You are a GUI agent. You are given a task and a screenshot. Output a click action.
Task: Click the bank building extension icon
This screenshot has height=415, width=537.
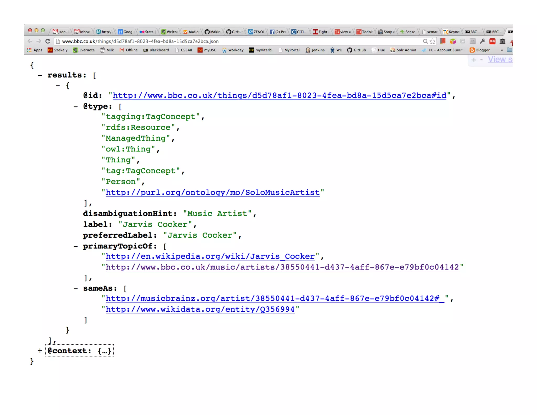502,41
